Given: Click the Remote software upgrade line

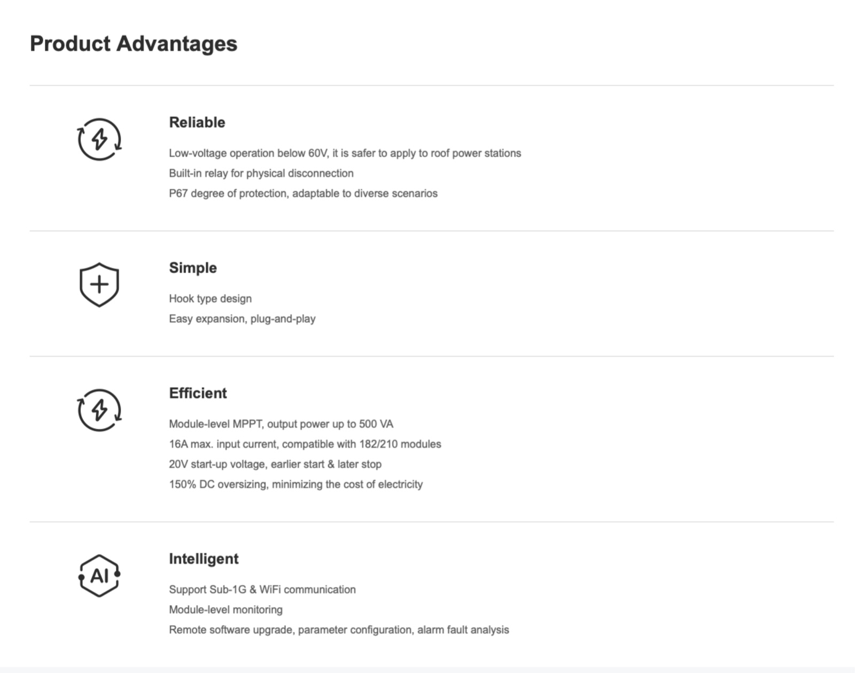Looking at the screenshot, I should click(339, 630).
